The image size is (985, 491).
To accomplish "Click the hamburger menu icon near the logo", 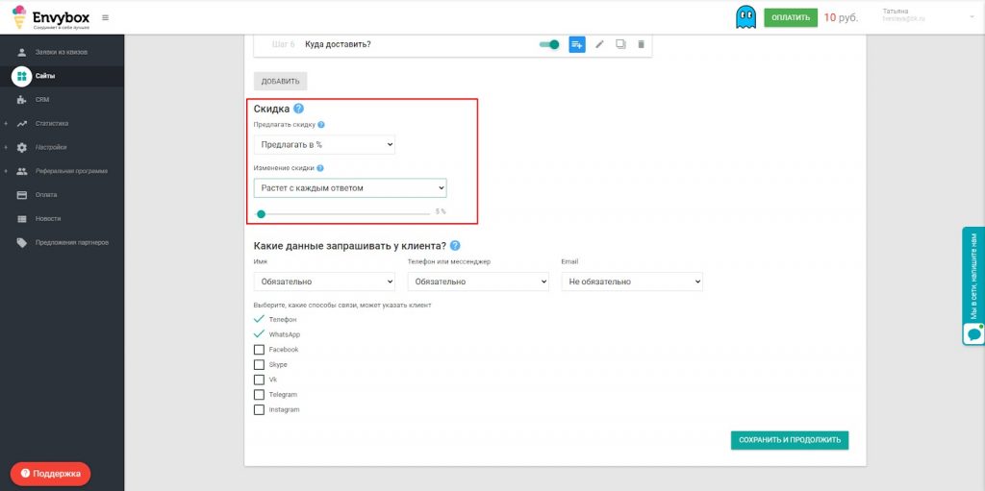I will pyautogui.click(x=105, y=17).
